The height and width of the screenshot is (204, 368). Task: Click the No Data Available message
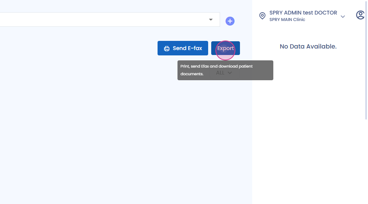[308, 46]
